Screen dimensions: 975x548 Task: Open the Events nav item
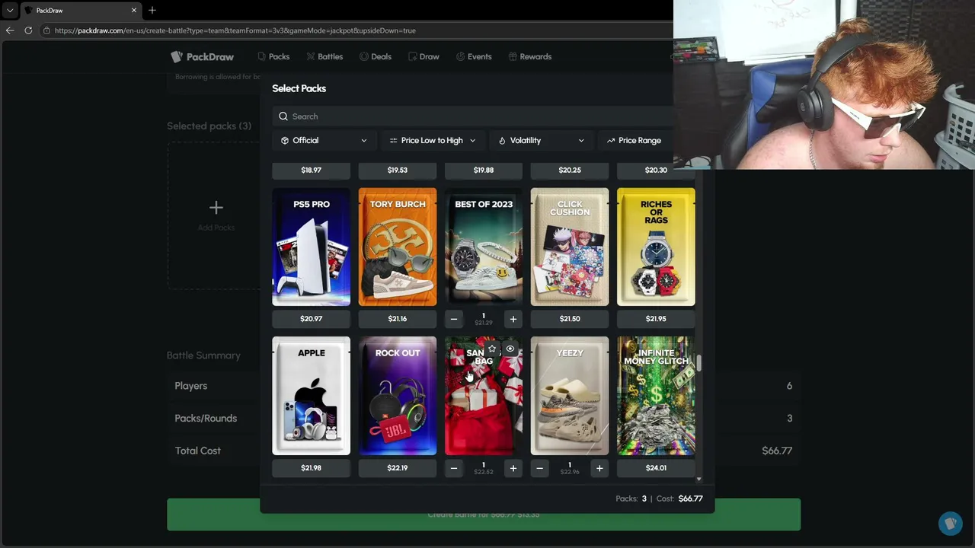tap(474, 56)
